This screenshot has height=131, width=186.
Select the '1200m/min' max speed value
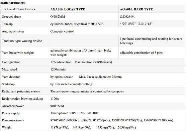[58, 69]
